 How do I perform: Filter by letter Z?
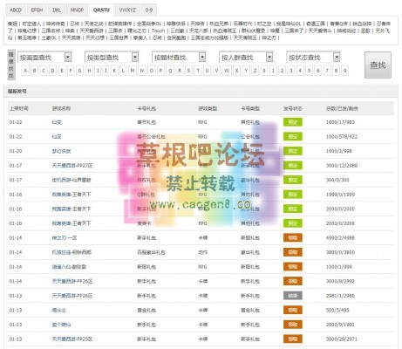click(255, 71)
